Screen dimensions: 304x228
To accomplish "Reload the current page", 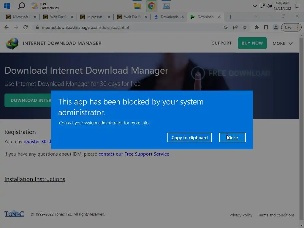I will pyautogui.click(x=26, y=27).
